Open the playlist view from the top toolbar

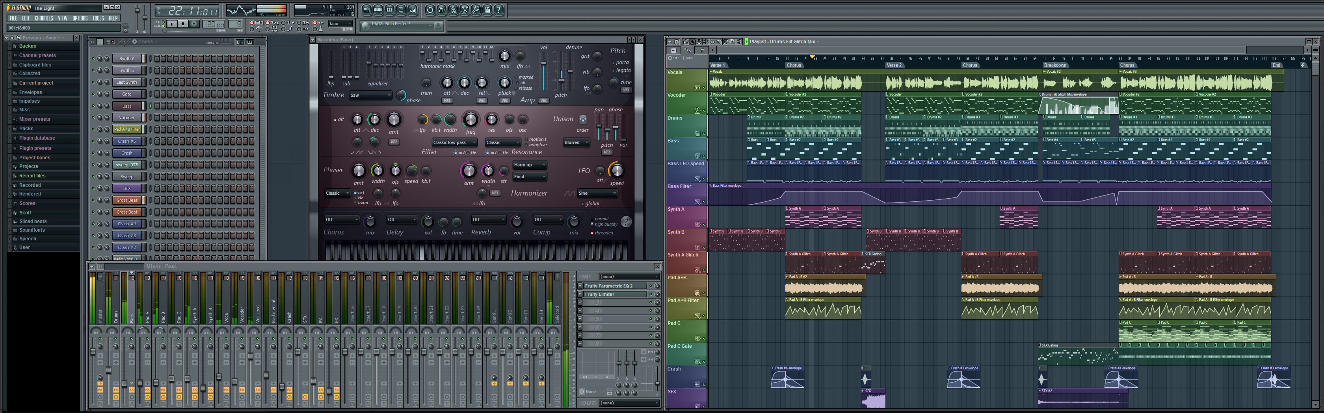tap(366, 10)
